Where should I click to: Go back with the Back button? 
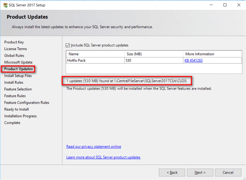[172, 172]
